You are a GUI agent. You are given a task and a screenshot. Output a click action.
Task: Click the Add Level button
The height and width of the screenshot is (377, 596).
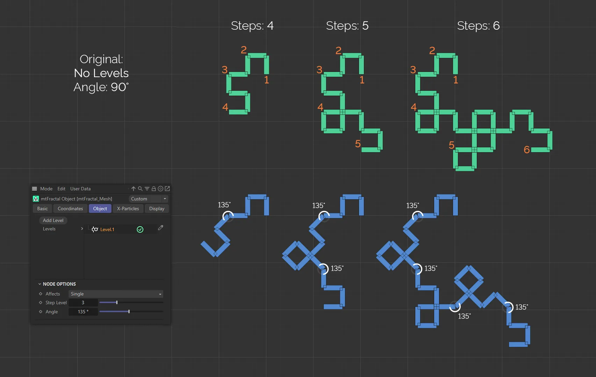coord(53,220)
